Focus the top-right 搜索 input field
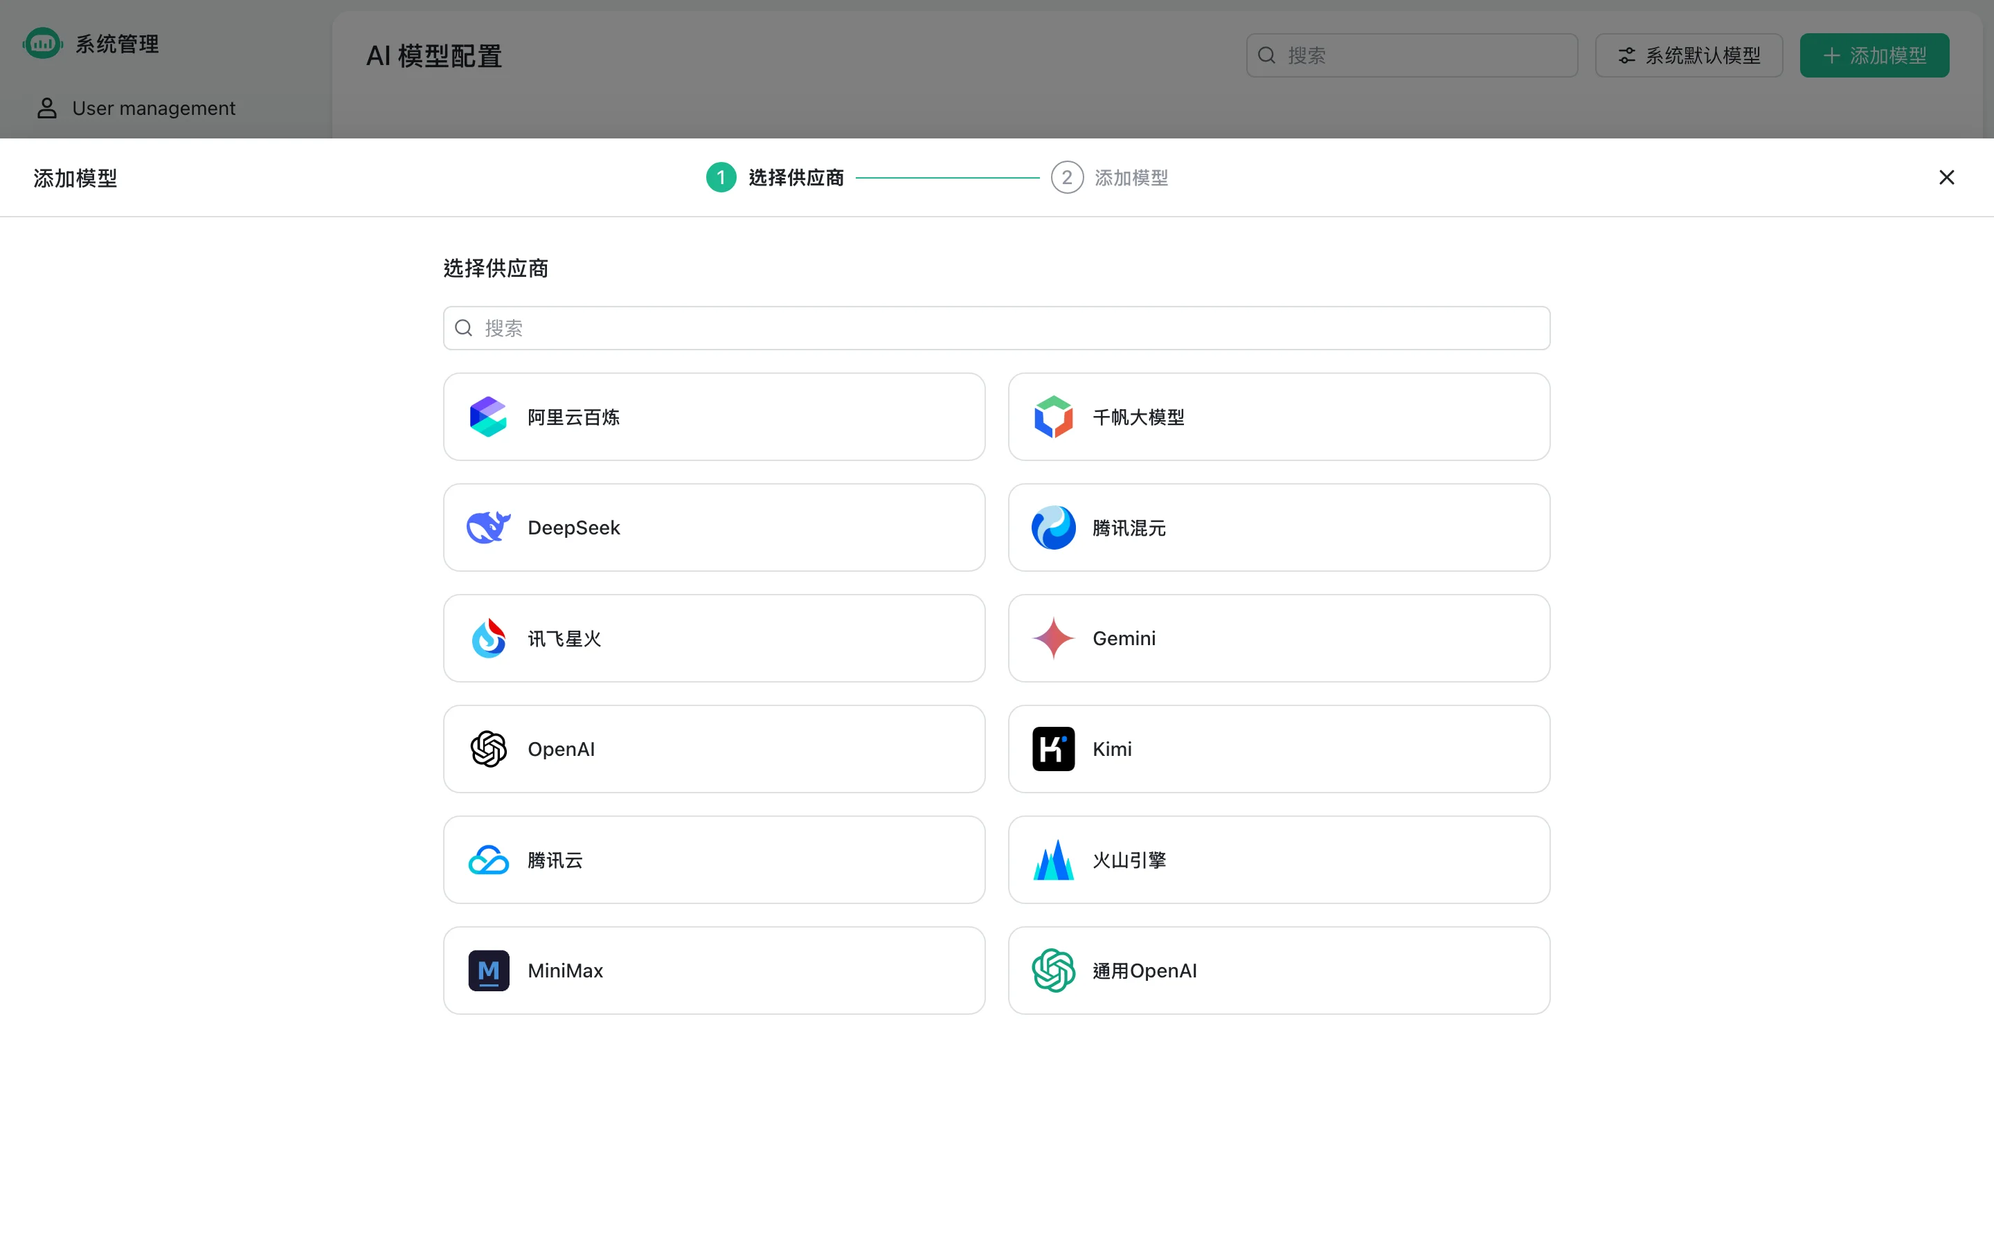 (x=1412, y=55)
